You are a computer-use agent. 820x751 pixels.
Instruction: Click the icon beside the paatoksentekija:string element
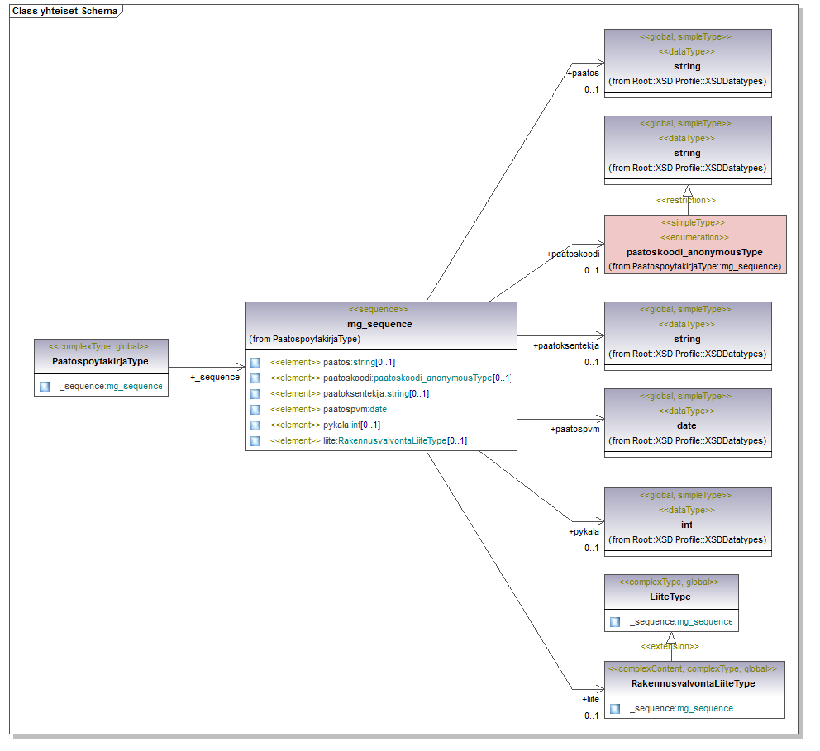tap(255, 394)
